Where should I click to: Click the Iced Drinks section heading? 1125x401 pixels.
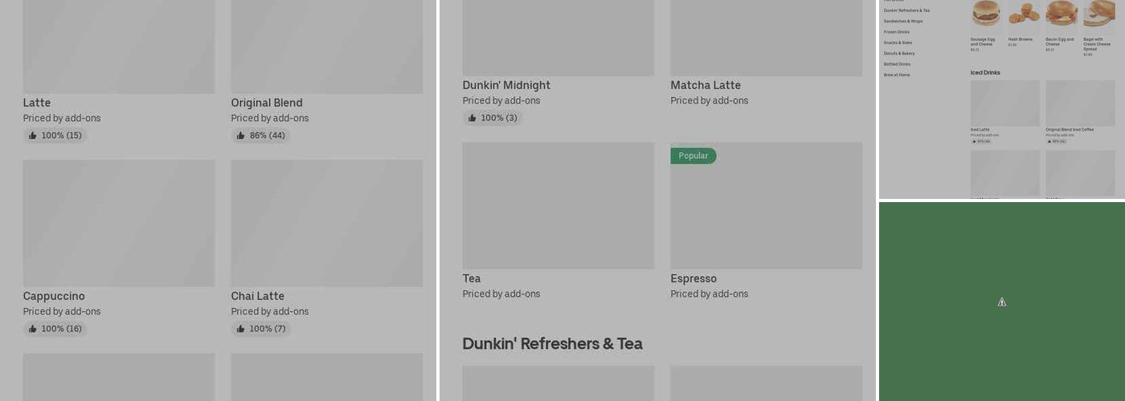pyautogui.click(x=985, y=72)
